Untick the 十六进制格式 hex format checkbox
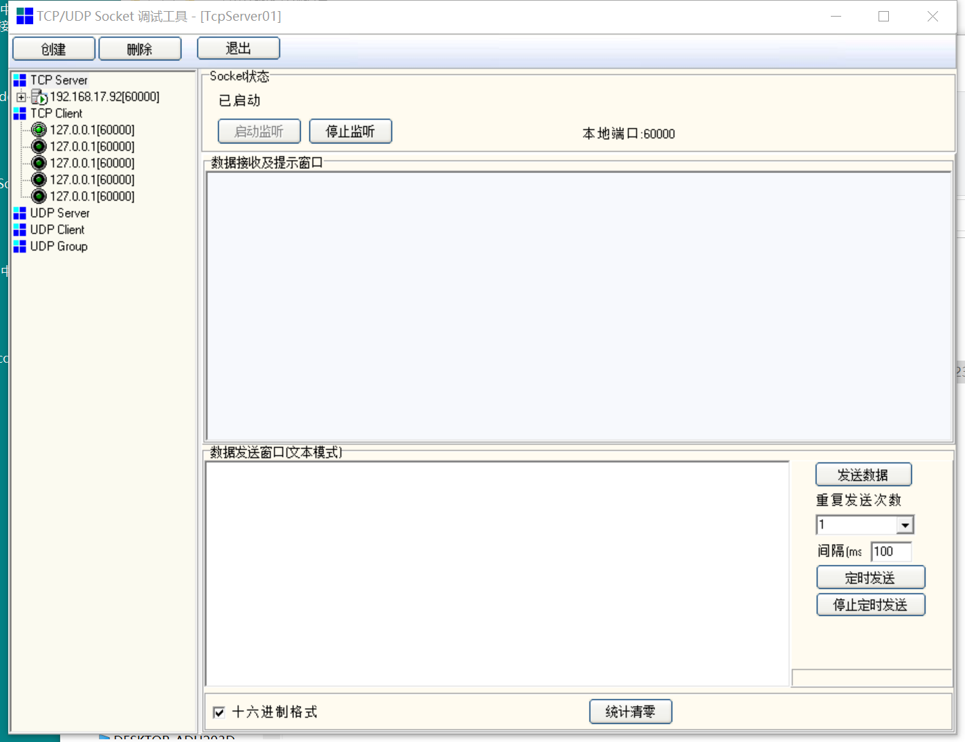 click(219, 712)
